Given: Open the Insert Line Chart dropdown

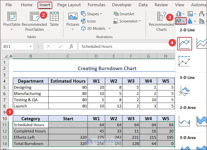Looking at the screenshot, I should [x=181, y=21].
